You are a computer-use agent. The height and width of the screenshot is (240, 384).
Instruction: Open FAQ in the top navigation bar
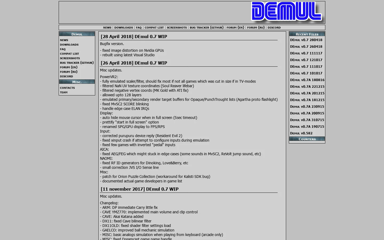139,27
